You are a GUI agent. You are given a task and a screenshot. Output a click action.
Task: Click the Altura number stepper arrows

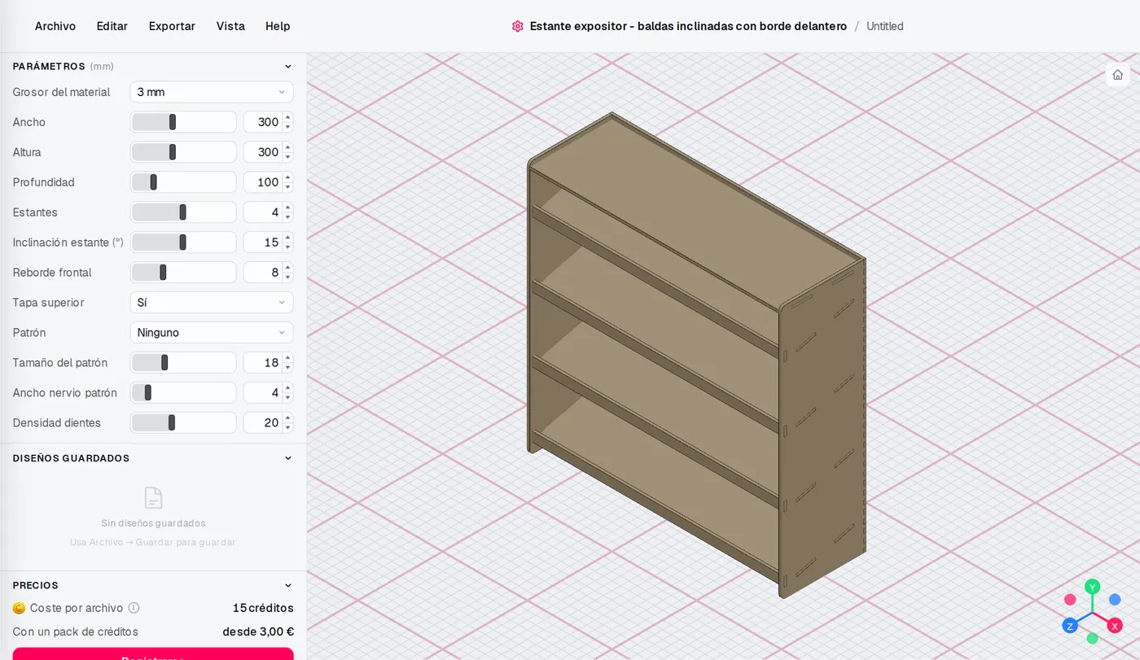pyautogui.click(x=287, y=152)
